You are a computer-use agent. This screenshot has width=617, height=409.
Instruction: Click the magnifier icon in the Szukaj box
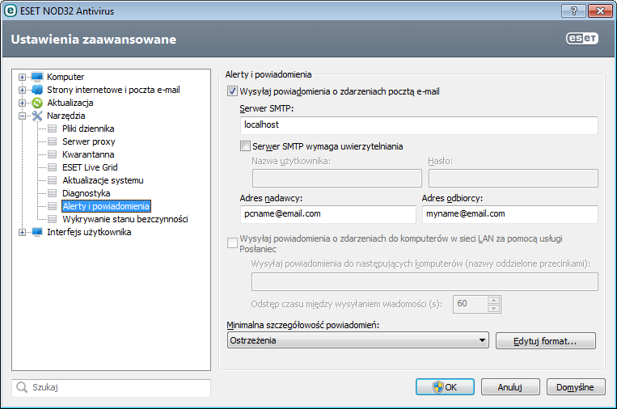pyautogui.click(x=22, y=387)
